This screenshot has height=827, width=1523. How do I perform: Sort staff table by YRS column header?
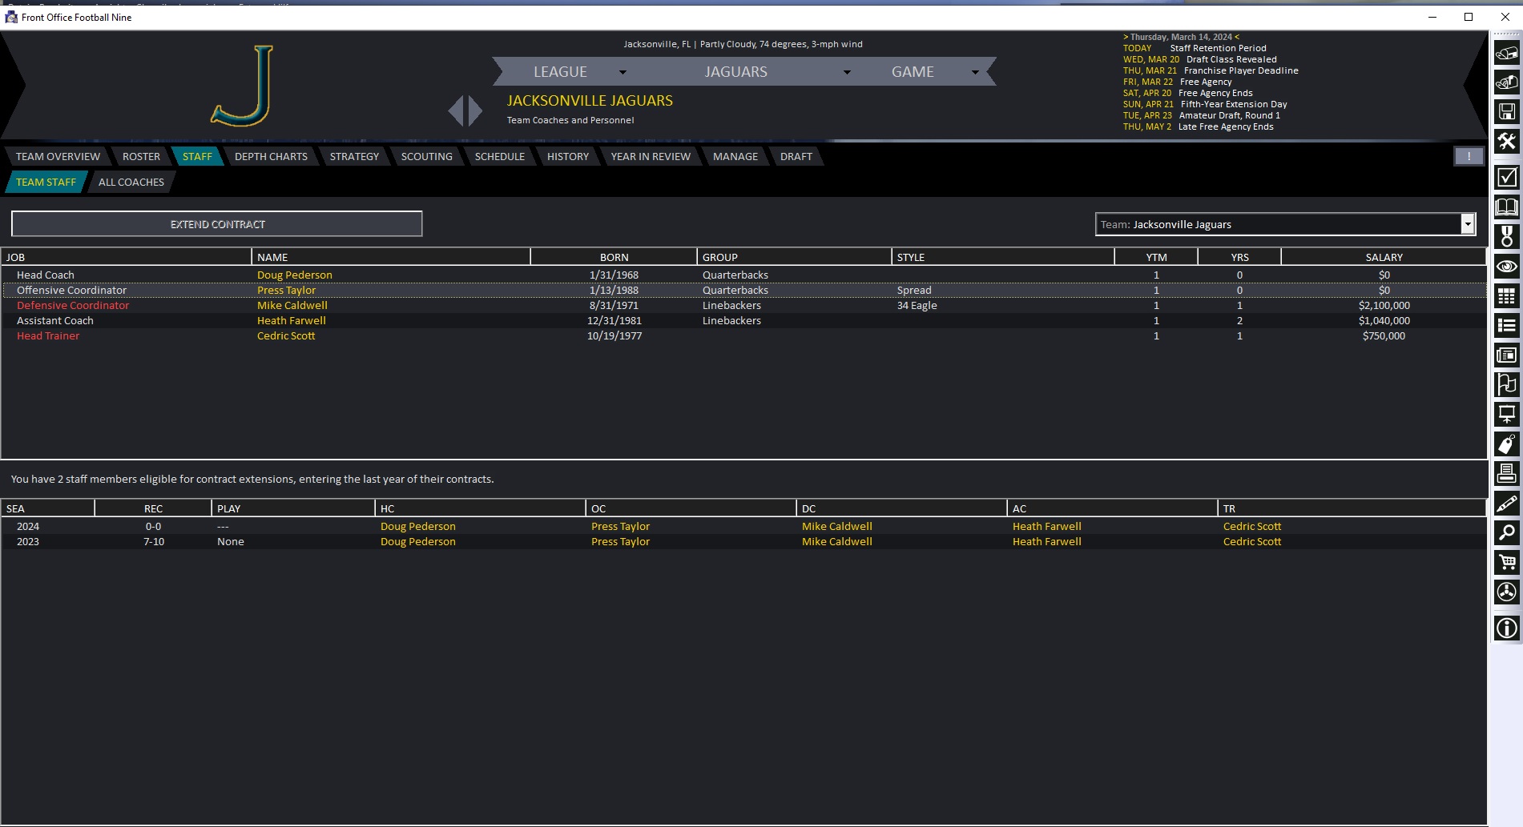click(x=1239, y=257)
